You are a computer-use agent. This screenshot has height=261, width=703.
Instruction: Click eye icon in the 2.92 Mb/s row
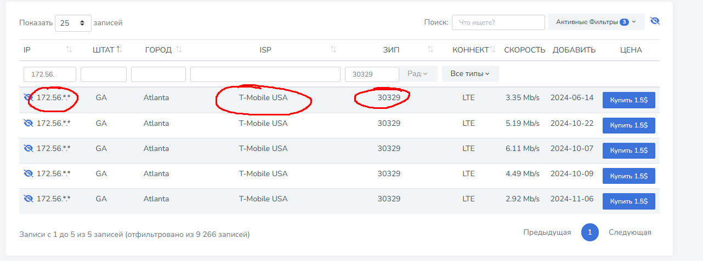pyautogui.click(x=29, y=199)
